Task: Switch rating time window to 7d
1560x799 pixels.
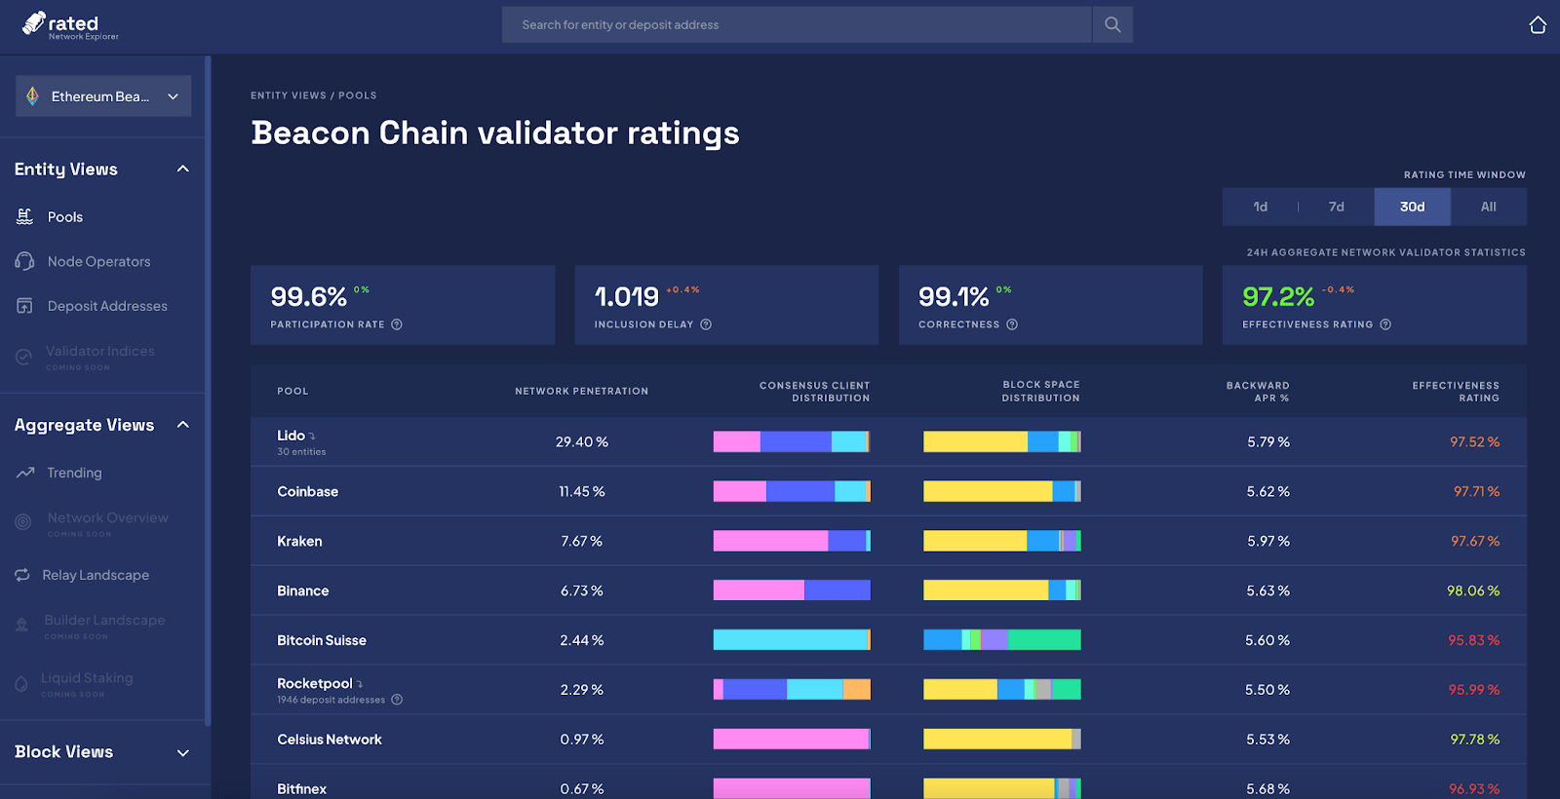Action: (1336, 207)
